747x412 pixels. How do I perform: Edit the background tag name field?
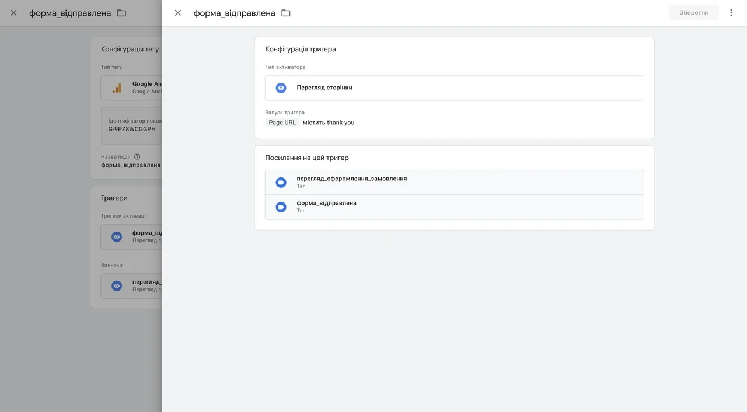click(70, 13)
